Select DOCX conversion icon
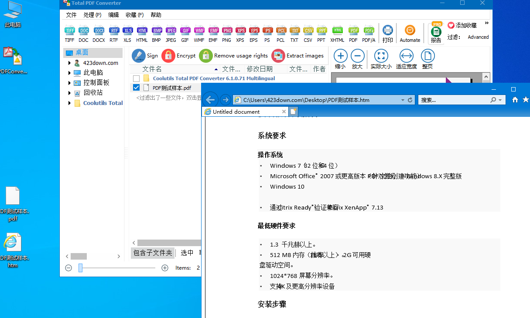 [x=99, y=34]
